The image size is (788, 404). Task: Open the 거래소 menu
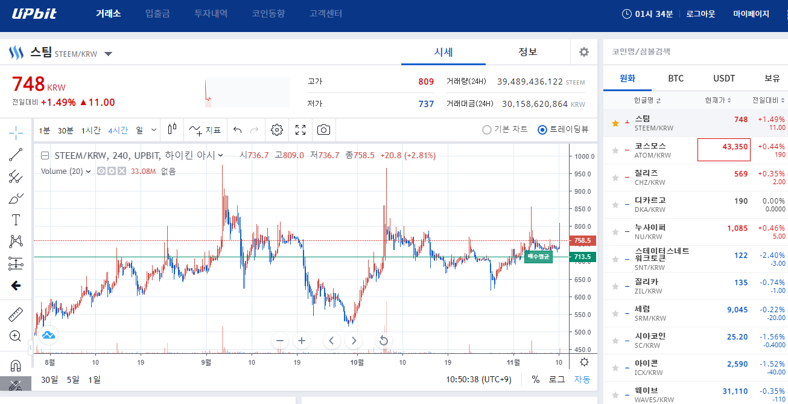click(109, 13)
